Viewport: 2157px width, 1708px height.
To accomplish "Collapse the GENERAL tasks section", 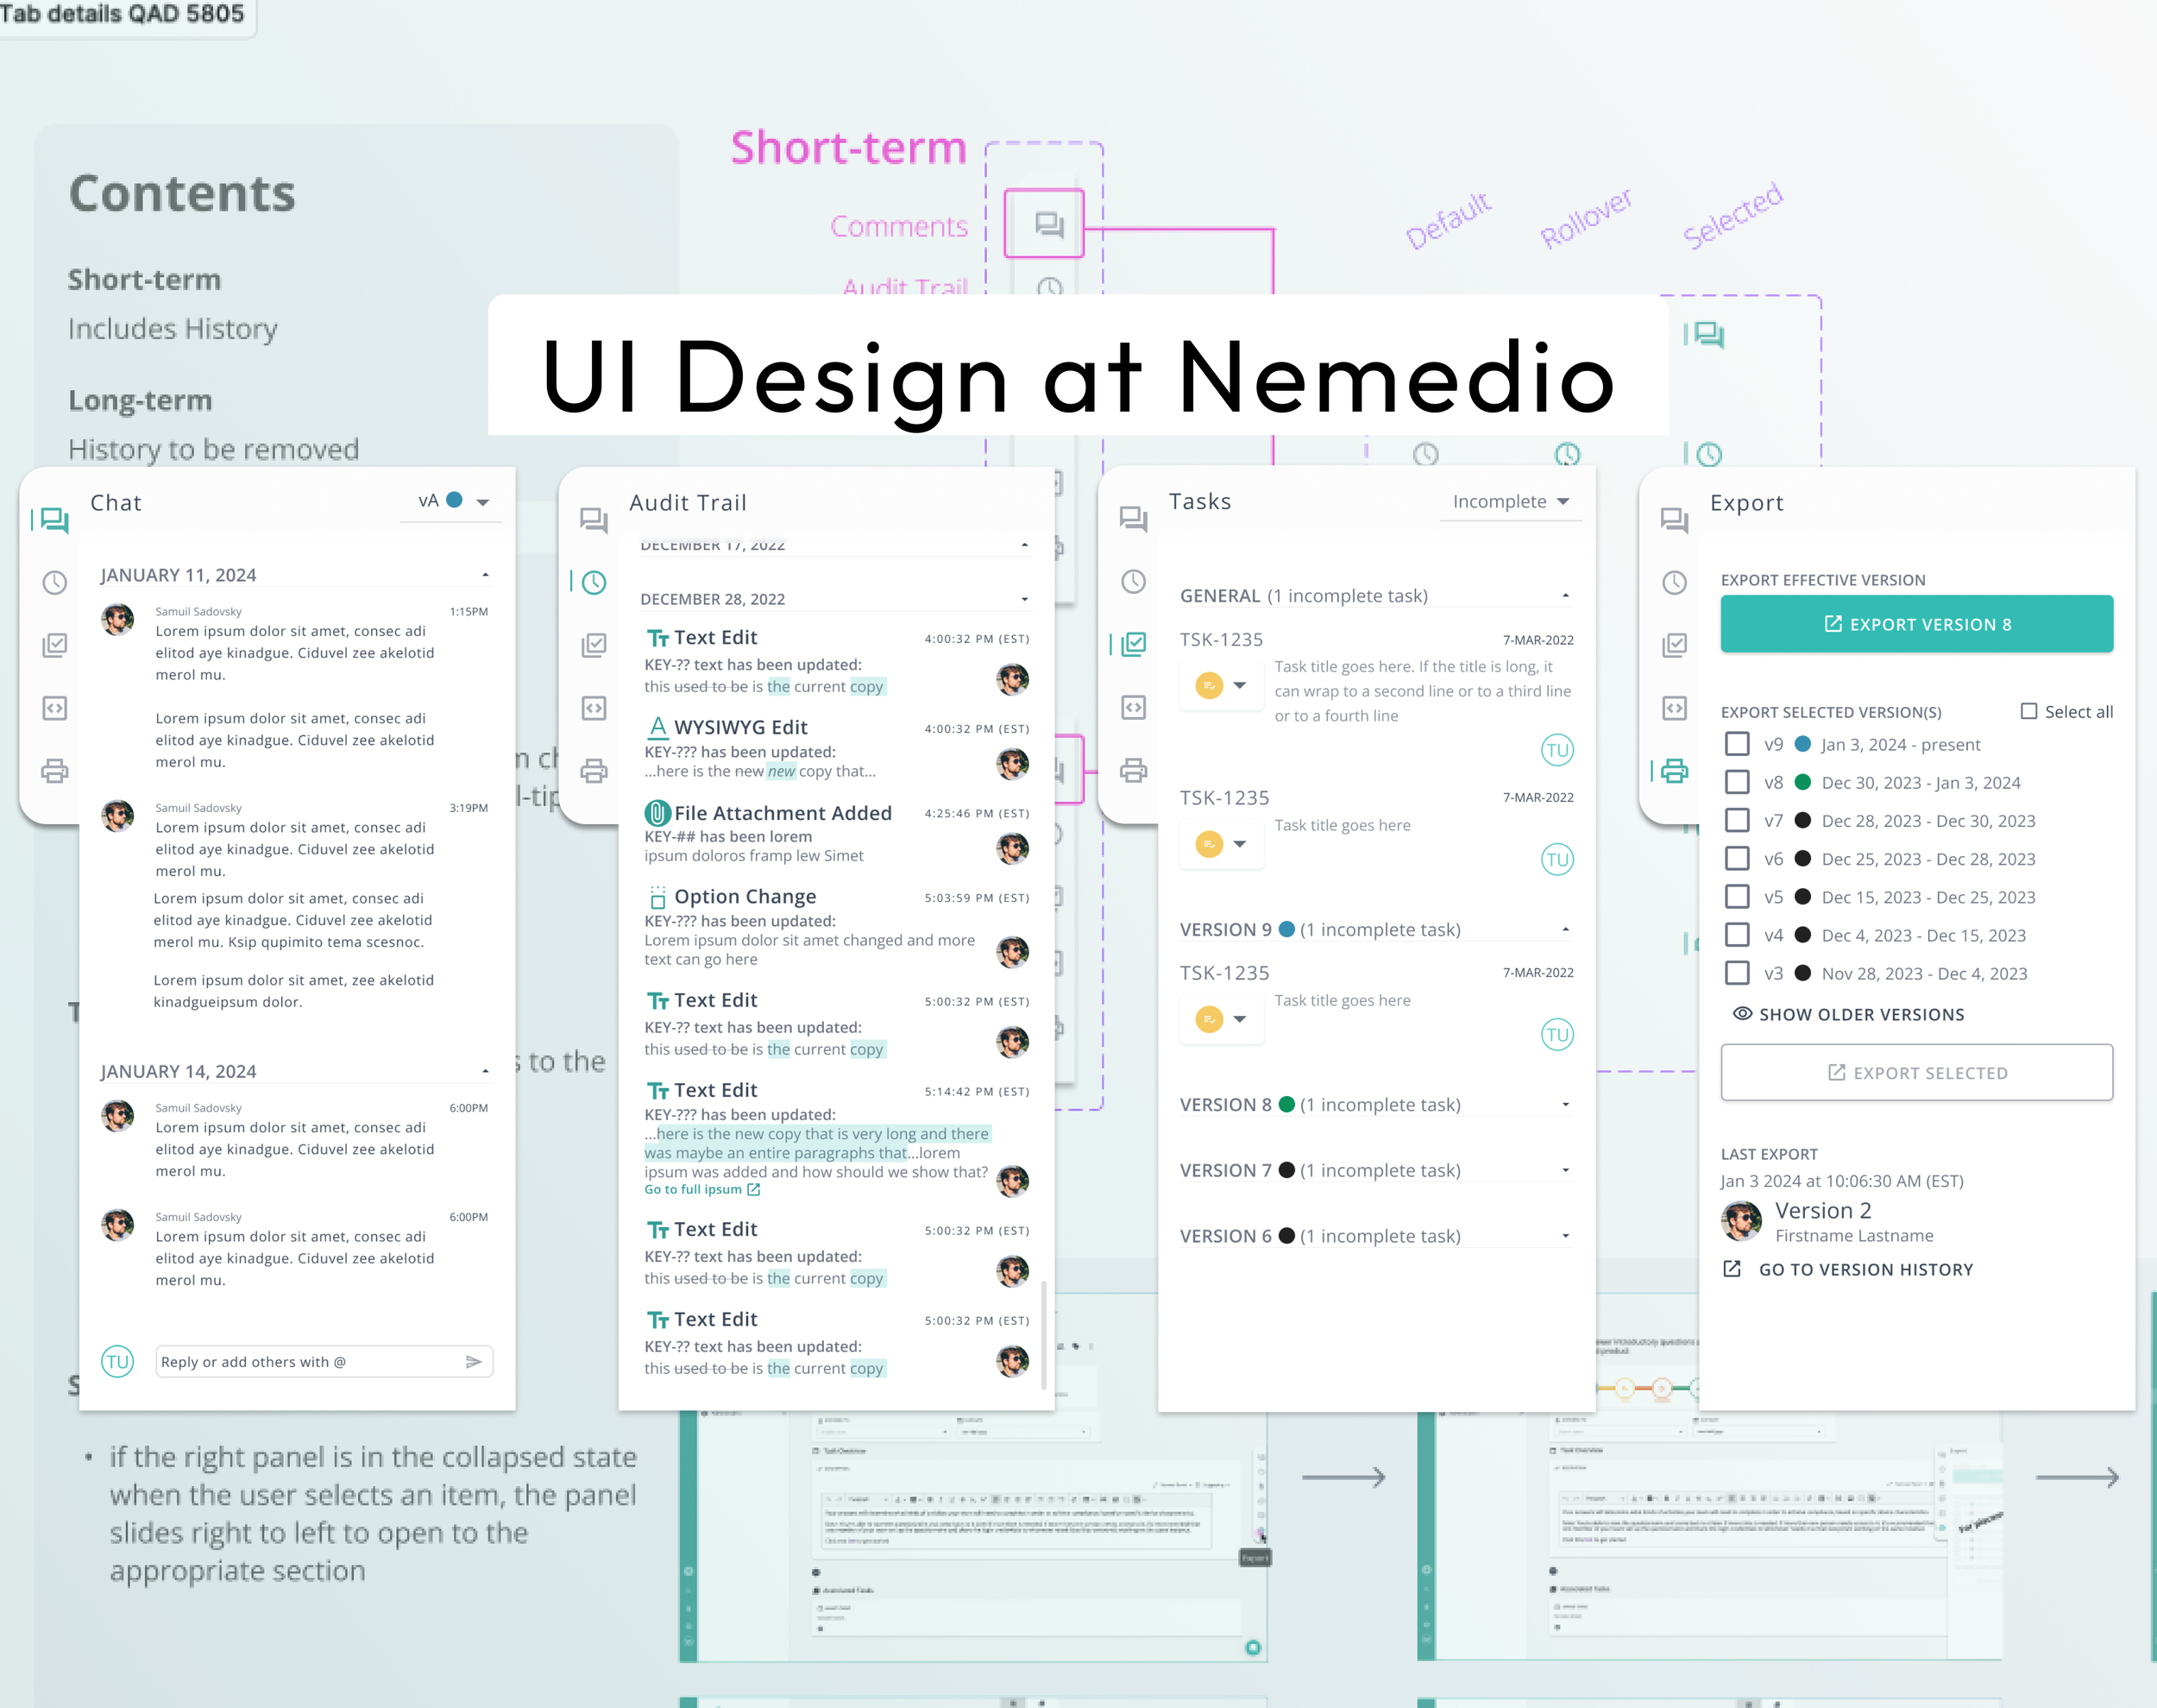I will coord(1565,596).
